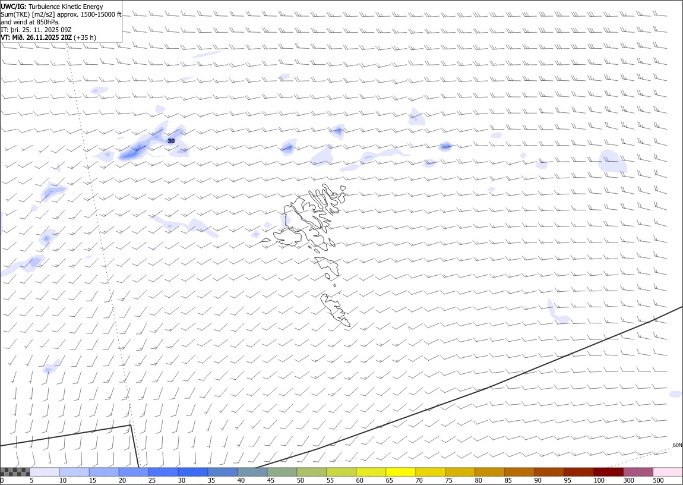Click the '25' tick label on the legend

point(152,480)
